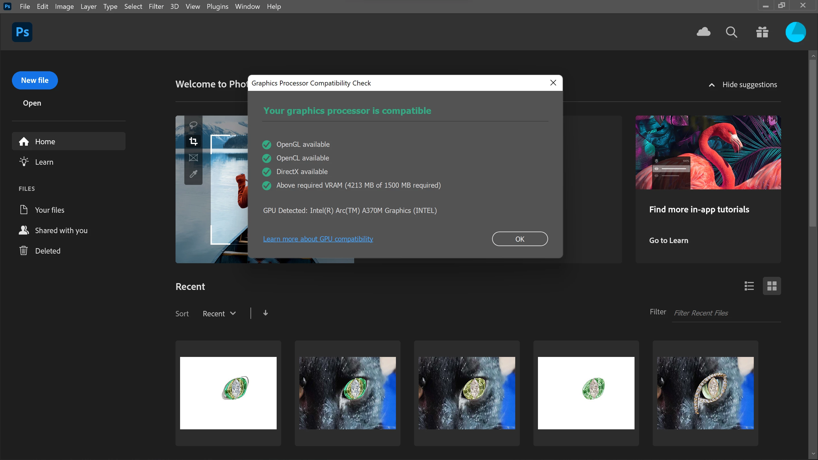Open the Filter menu
Image resolution: width=818 pixels, height=460 pixels.
click(x=156, y=6)
